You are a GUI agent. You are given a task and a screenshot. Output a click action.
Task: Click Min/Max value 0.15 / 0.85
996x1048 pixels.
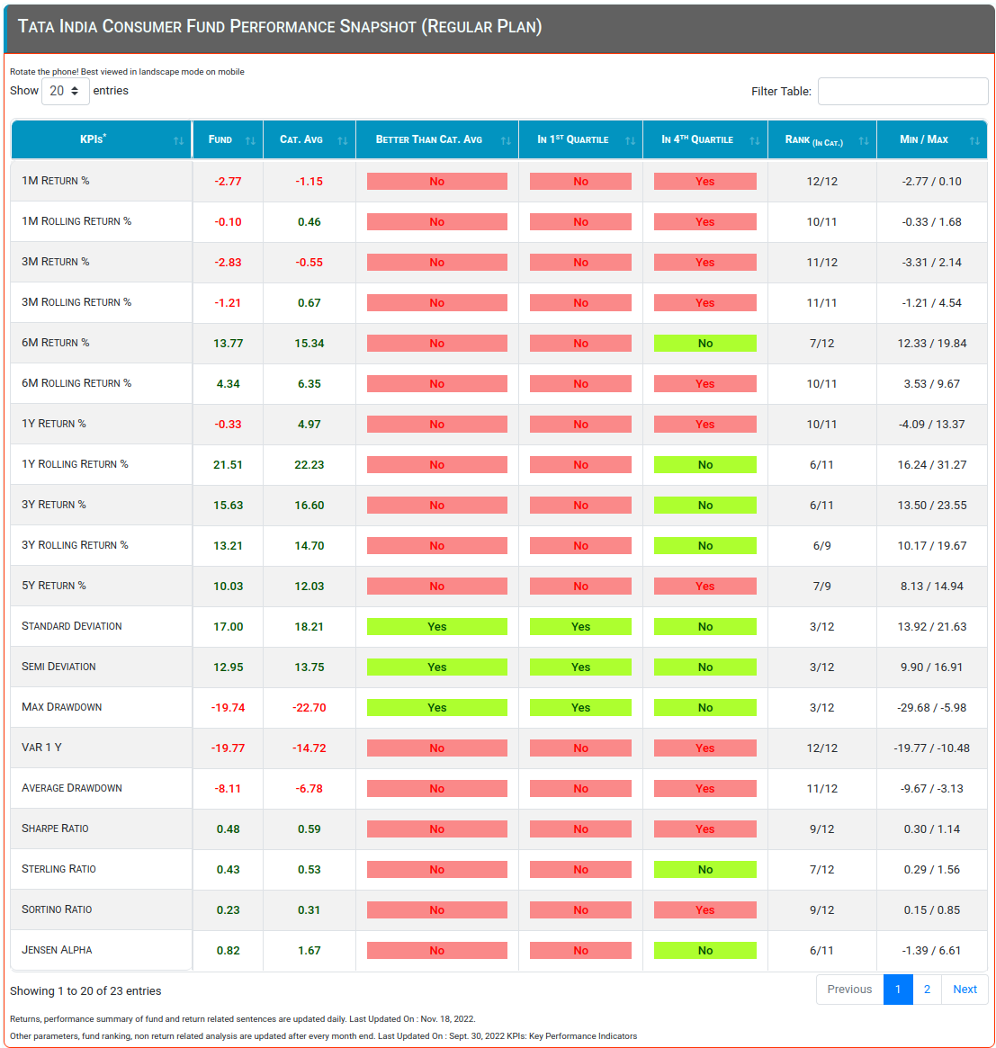pos(932,910)
